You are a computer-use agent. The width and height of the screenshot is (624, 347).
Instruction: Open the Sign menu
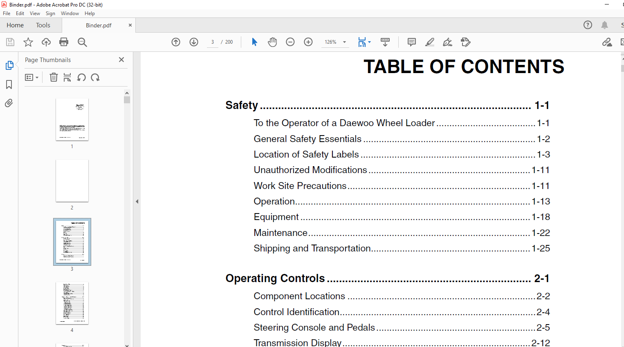(x=50, y=13)
